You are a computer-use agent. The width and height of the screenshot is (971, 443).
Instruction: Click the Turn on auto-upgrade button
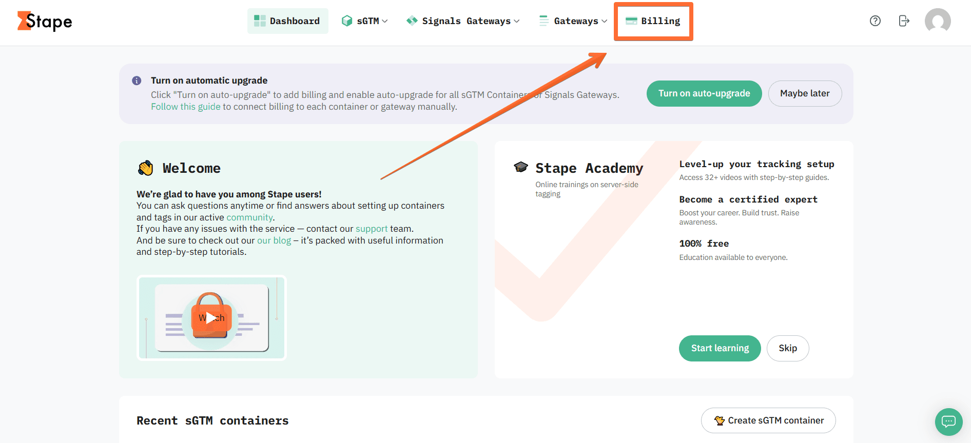[704, 93]
